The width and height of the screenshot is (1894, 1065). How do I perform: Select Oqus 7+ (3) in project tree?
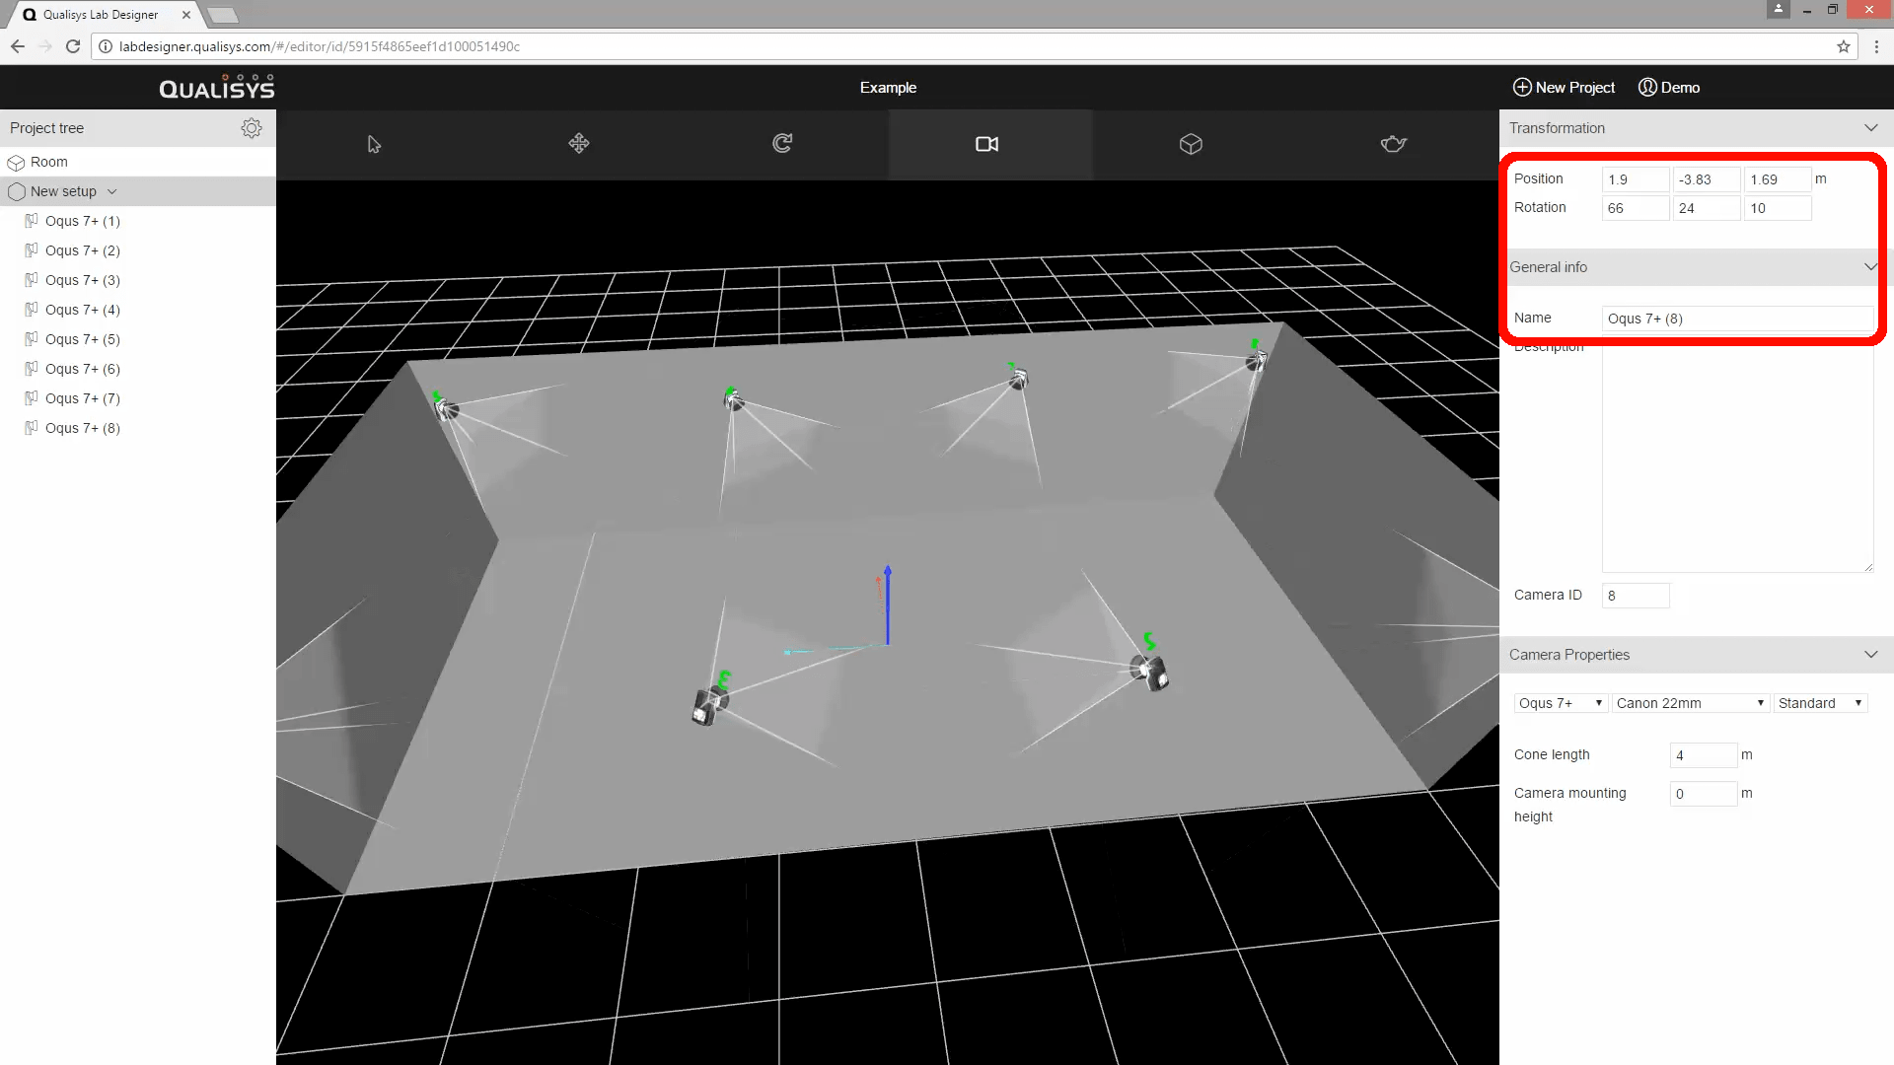click(83, 280)
